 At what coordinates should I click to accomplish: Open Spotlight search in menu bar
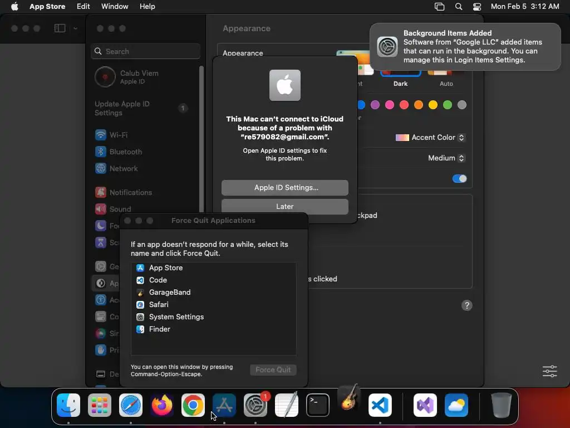(x=459, y=7)
